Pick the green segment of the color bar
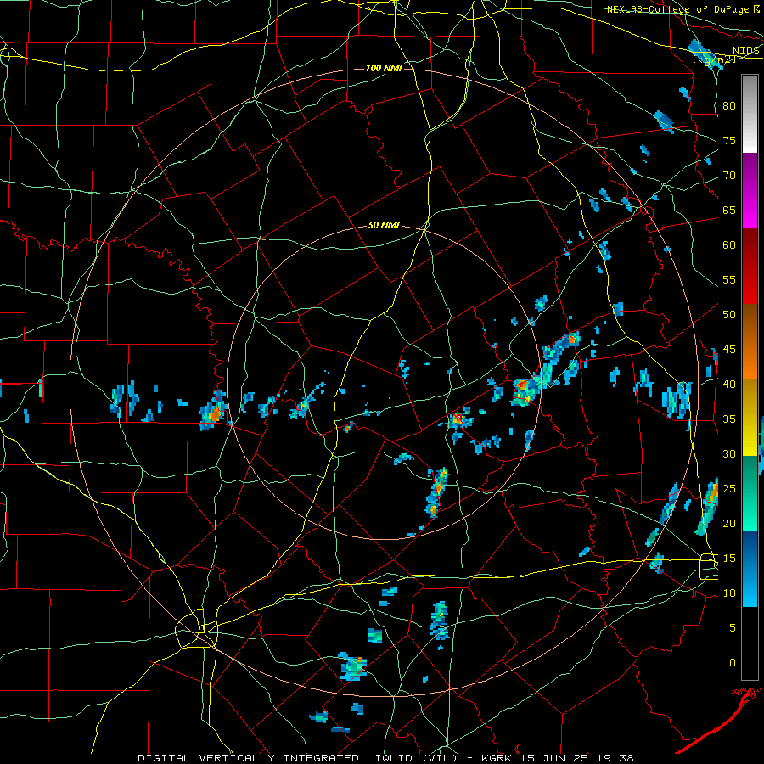The width and height of the screenshot is (764, 764). click(x=750, y=493)
